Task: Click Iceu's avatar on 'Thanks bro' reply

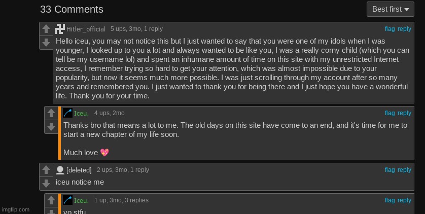Action: point(67,113)
